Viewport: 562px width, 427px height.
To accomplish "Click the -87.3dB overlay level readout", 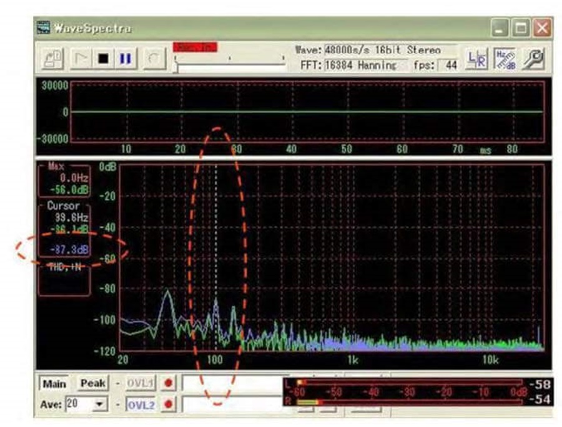I will 70,249.
